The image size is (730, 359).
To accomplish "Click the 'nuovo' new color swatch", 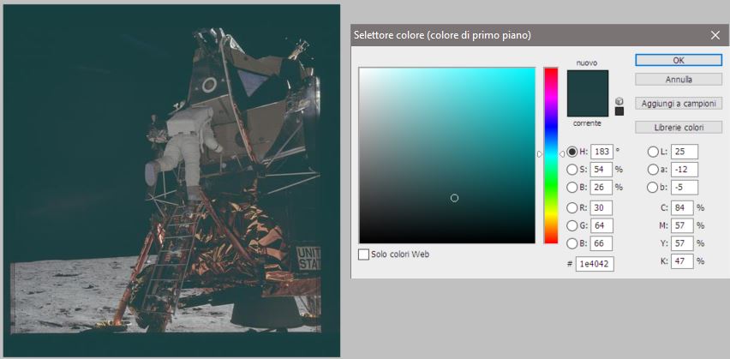I will tap(588, 81).
